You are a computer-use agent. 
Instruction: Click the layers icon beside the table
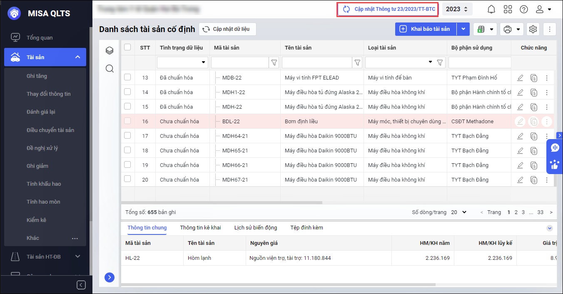(x=110, y=50)
